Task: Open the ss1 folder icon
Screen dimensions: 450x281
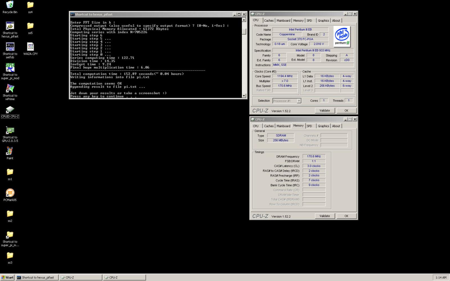Action: (10, 174)
